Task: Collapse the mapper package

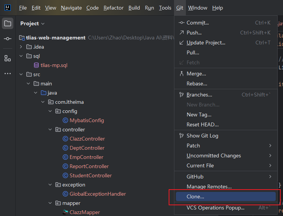Action: click(x=50, y=203)
